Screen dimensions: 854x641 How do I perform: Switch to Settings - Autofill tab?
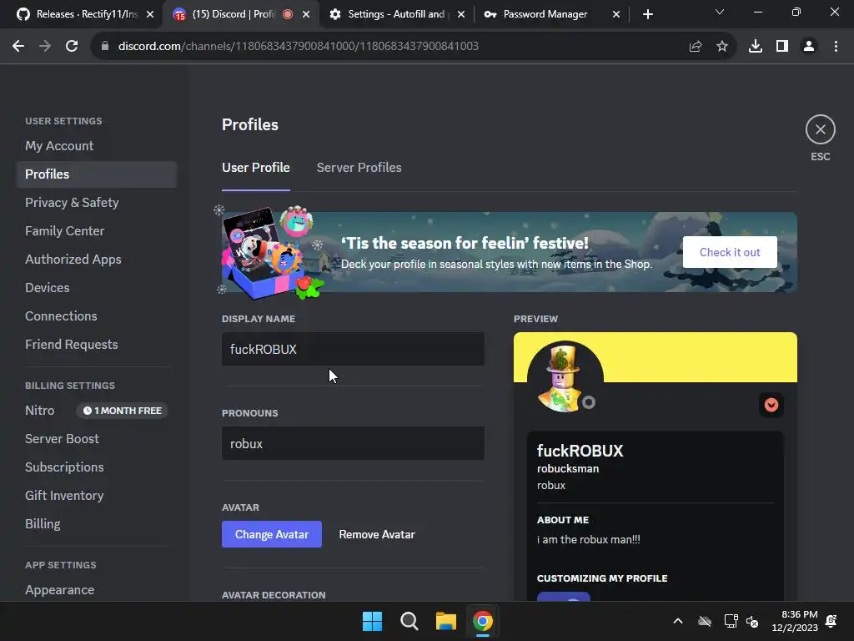click(x=394, y=14)
